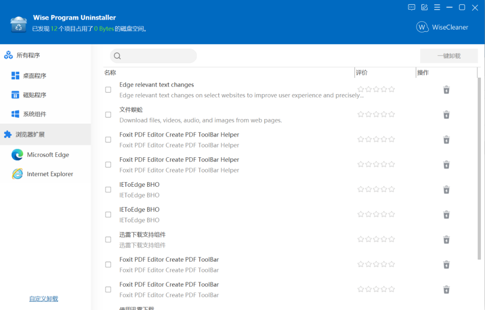Focus the search input field
Viewport: 485px width, 310px height.
pyautogui.click(x=154, y=56)
